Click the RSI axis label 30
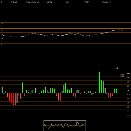This screenshot has height=131, width=131. 2,39
